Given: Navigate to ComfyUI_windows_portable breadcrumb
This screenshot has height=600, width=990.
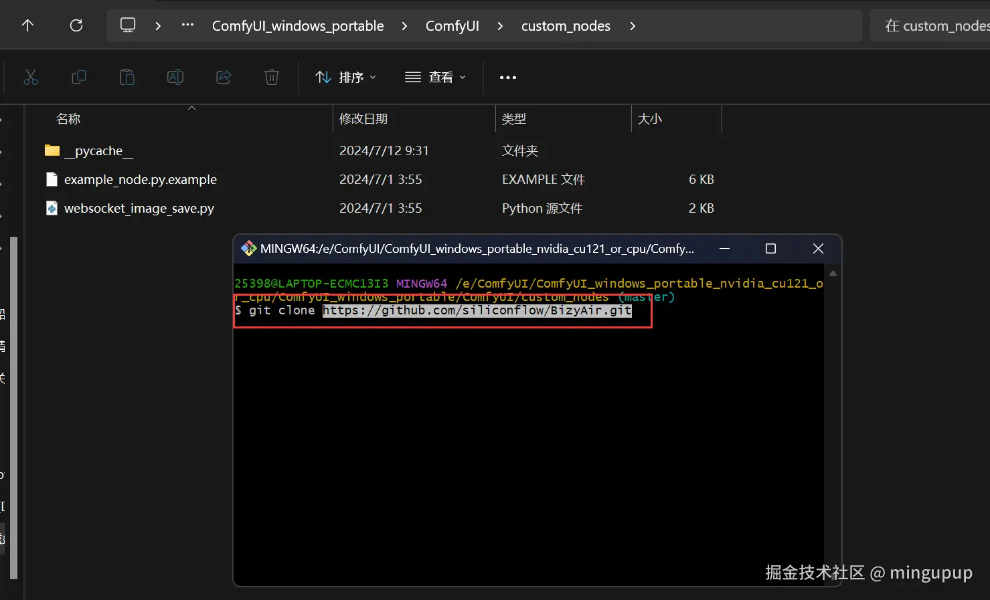Looking at the screenshot, I should (298, 26).
